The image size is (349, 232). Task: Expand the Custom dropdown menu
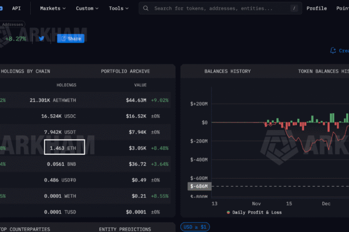87,9
